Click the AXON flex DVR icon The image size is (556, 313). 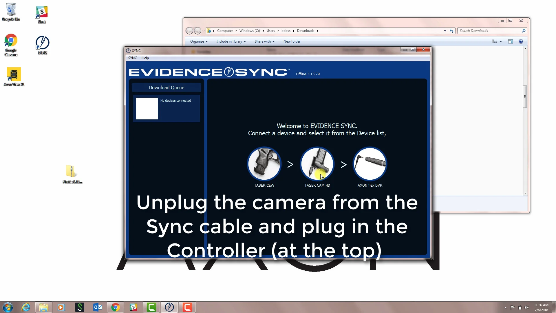click(370, 164)
